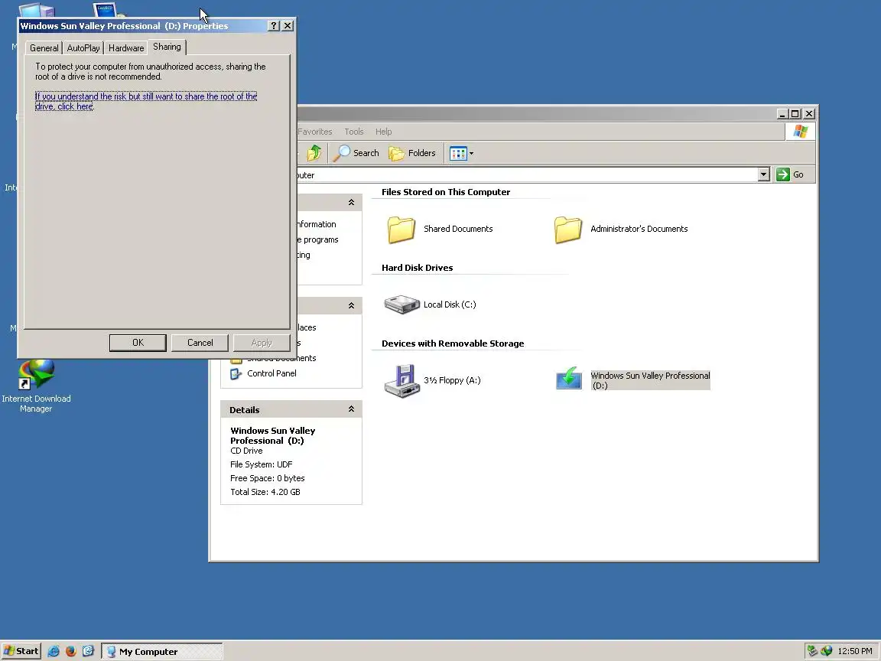This screenshot has height=661, width=881.
Task: Minimize the My Computer window
Action: click(x=782, y=114)
